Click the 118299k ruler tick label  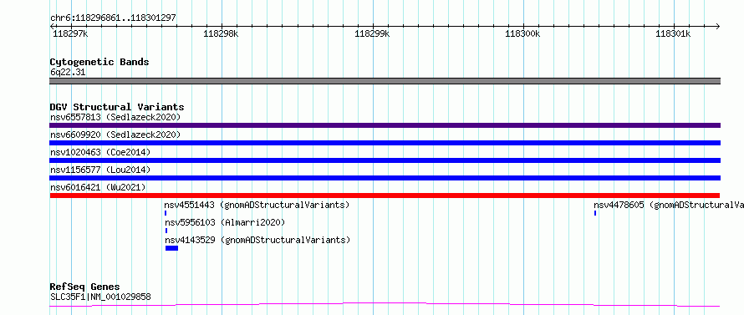pyautogui.click(x=372, y=33)
